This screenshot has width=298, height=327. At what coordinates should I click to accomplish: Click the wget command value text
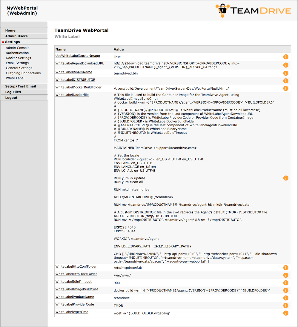tap(142, 313)
